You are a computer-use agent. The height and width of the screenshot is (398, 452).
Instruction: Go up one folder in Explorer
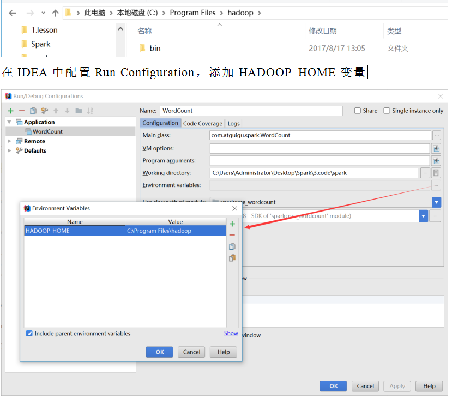pyautogui.click(x=56, y=13)
